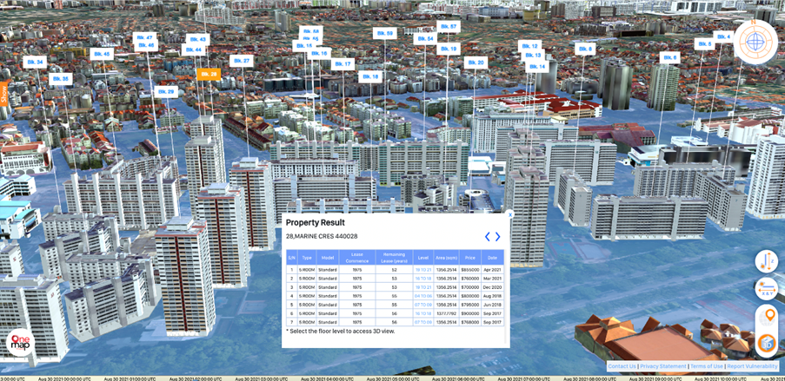Open level 04 TO 06 link
Image resolution: width=785 pixels, height=381 pixels.
(423, 296)
